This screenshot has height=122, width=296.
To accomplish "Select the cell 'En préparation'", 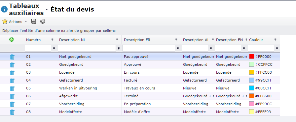I will 151,104.
